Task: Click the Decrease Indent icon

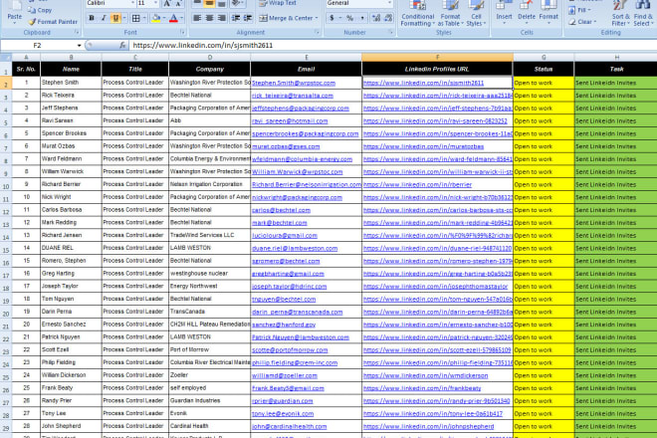Action: point(236,18)
